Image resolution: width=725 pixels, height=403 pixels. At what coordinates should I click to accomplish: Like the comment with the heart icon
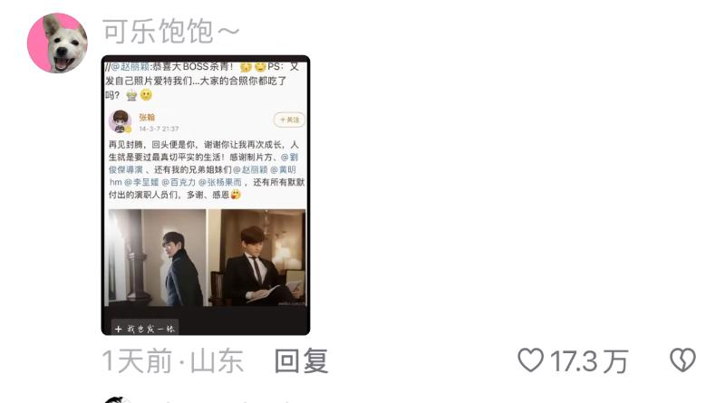click(530, 360)
